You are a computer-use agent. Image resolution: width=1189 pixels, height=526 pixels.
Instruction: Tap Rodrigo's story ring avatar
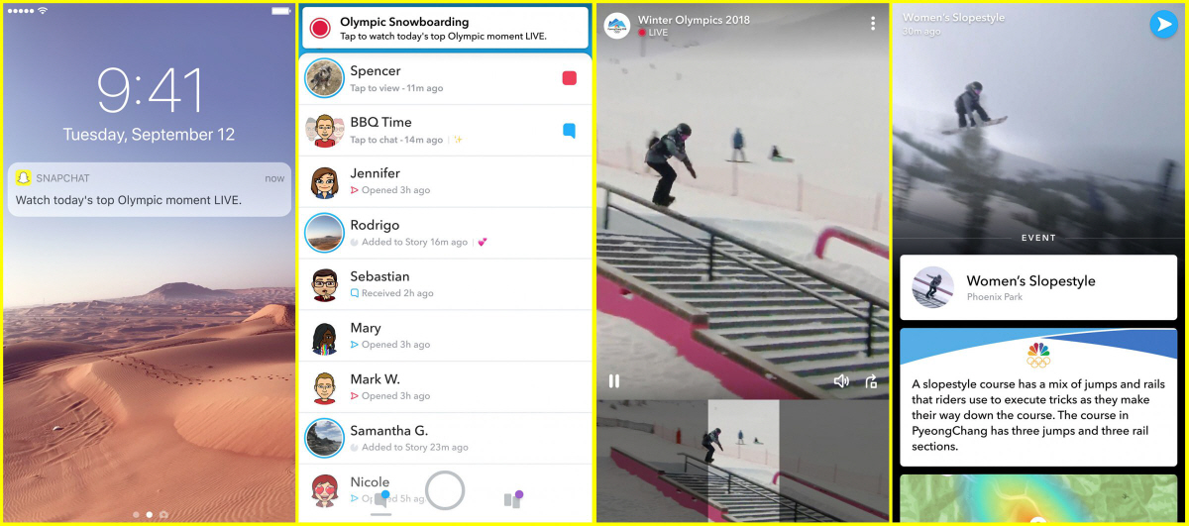324,233
